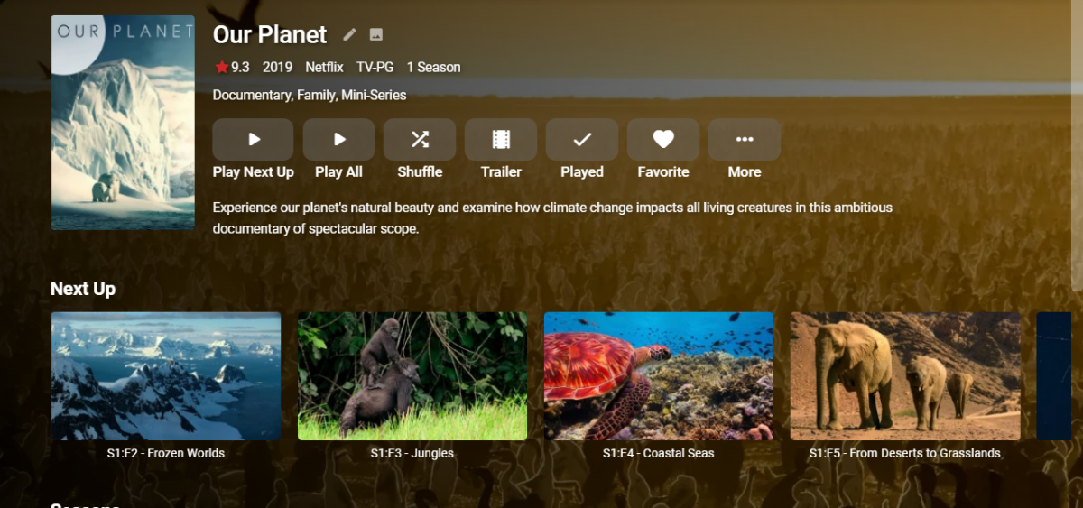
Task: Open the Frozen Worlds episode thumbnail
Action: [x=166, y=376]
